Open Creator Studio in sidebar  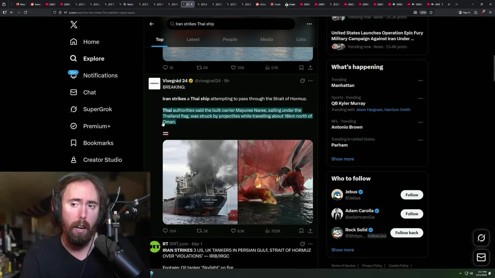click(x=96, y=160)
